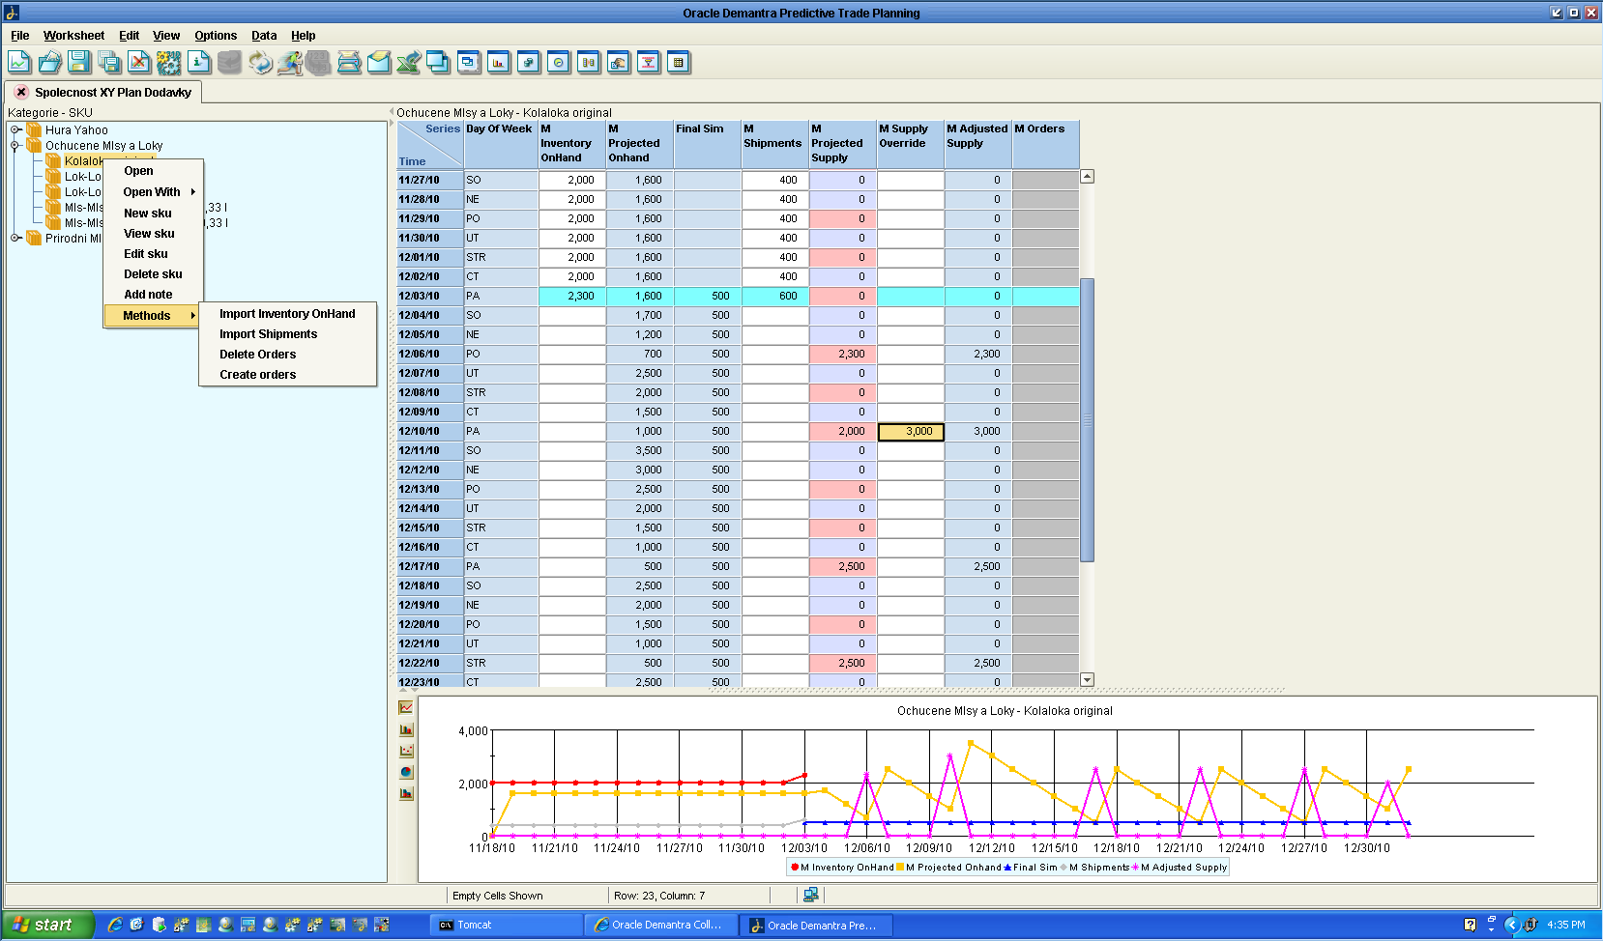Screen dimensions: 1603x941
Task: Open the File menu
Action: [20, 36]
